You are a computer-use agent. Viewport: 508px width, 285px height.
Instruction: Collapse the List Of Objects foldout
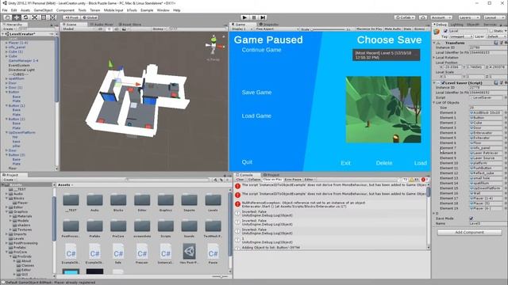point(434,103)
